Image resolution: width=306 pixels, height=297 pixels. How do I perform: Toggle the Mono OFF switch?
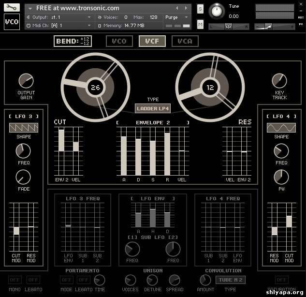pos(15,280)
